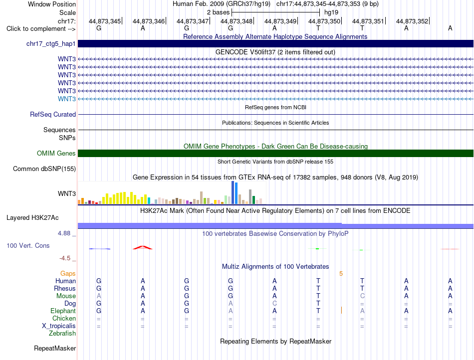Click the orange gap count 5
This screenshot has height=360, width=474.
[x=341, y=274]
